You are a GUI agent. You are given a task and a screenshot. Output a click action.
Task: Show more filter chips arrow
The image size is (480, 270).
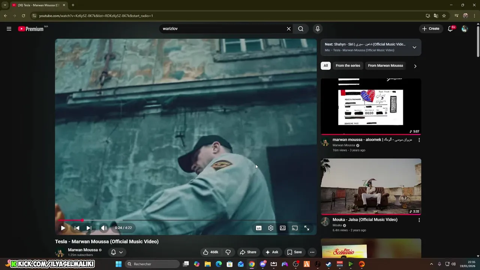pos(415,66)
